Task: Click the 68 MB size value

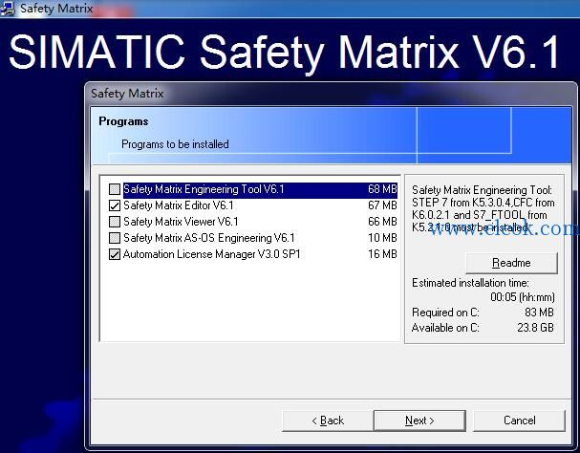Action: [x=382, y=189]
